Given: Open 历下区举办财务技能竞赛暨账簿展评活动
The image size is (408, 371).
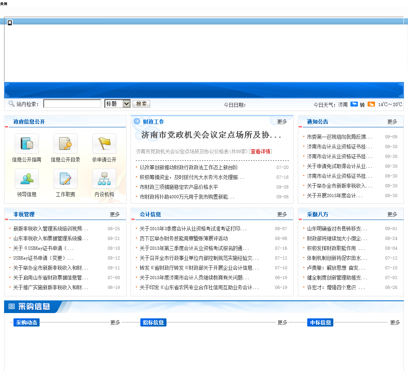Looking at the screenshot, I should [x=184, y=238].
